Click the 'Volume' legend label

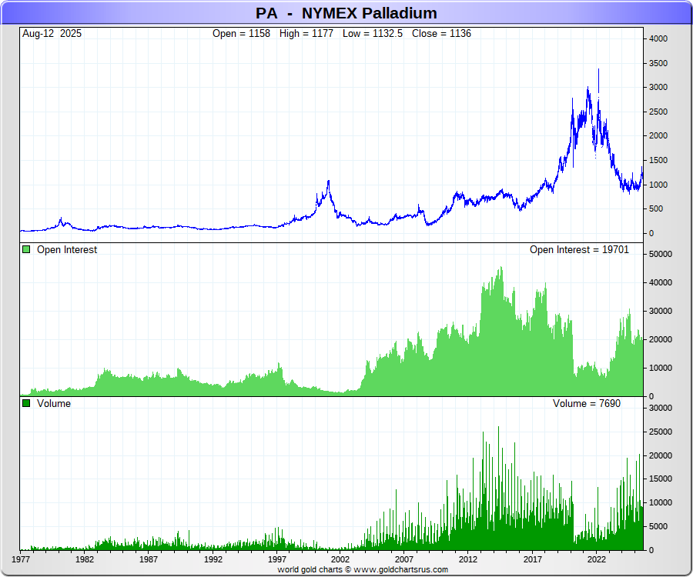tap(54, 403)
